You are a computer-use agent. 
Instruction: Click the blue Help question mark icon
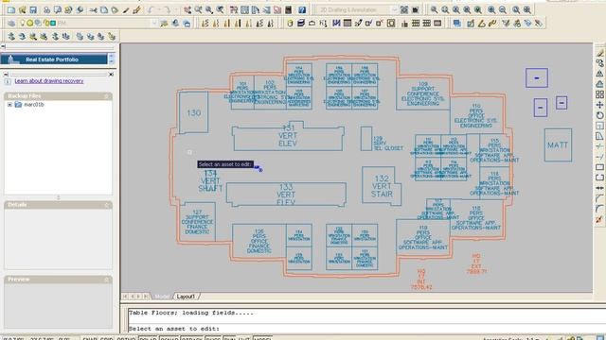click(x=302, y=9)
